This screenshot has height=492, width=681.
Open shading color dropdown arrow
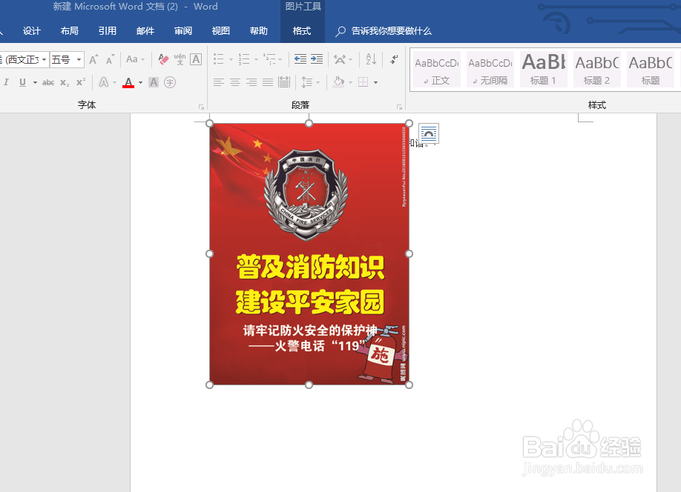(350, 82)
